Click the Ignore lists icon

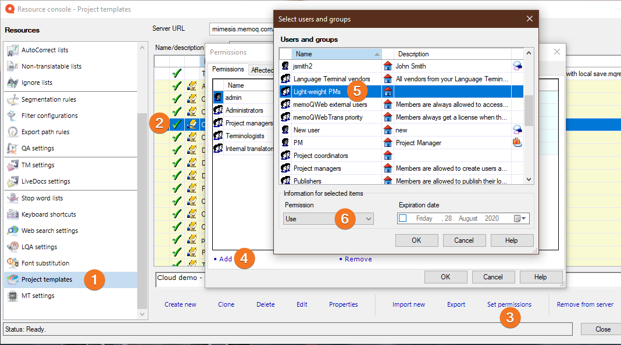(13, 82)
